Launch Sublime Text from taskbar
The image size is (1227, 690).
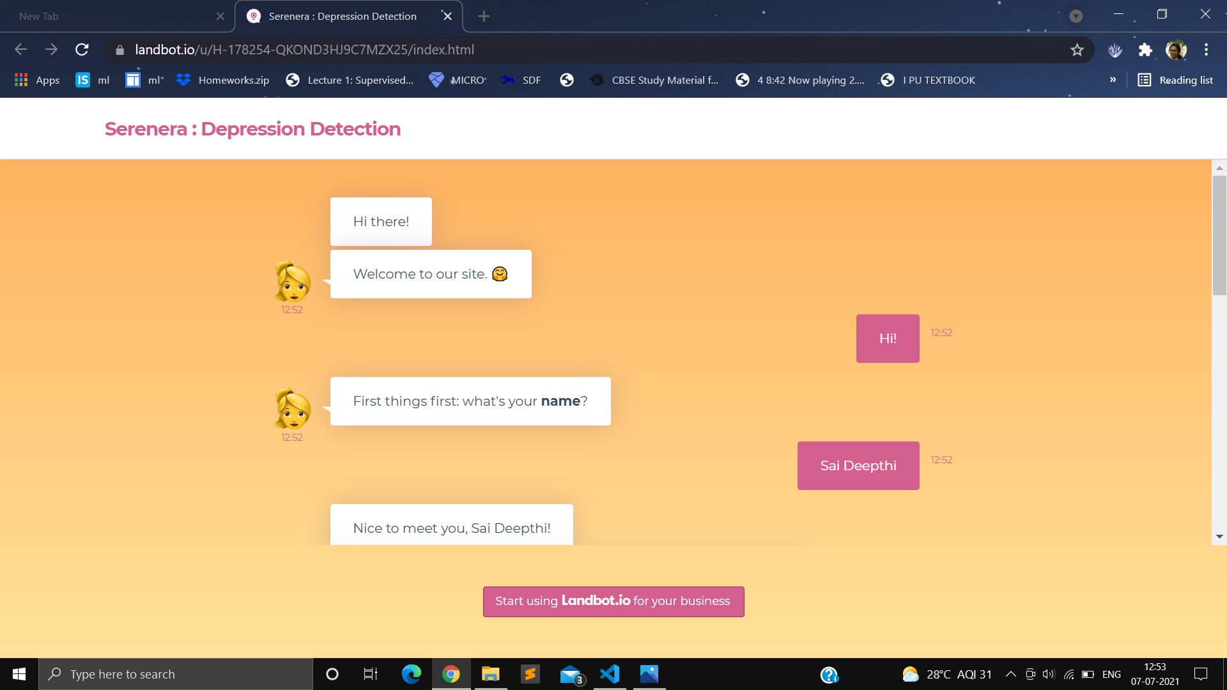(x=530, y=674)
